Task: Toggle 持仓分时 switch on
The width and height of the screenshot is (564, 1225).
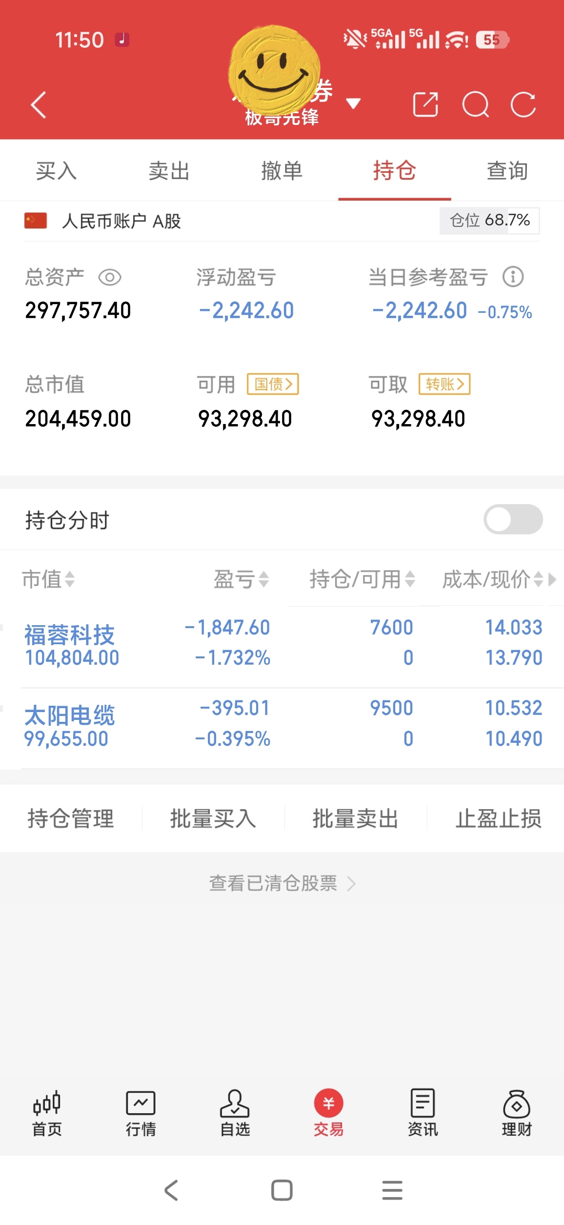Action: (513, 519)
